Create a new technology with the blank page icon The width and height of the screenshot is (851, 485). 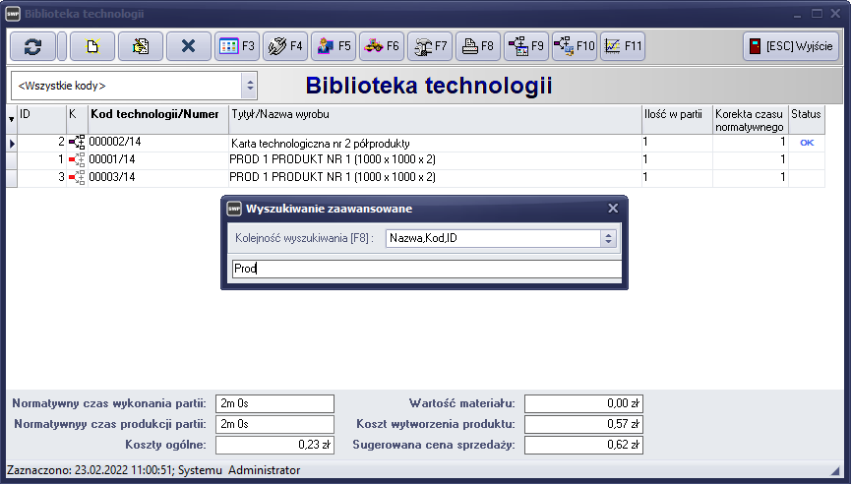(89, 46)
